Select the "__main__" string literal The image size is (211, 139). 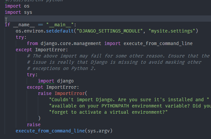(60, 25)
